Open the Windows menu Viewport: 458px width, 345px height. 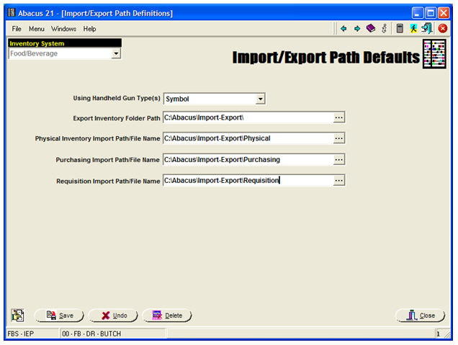[x=63, y=29]
